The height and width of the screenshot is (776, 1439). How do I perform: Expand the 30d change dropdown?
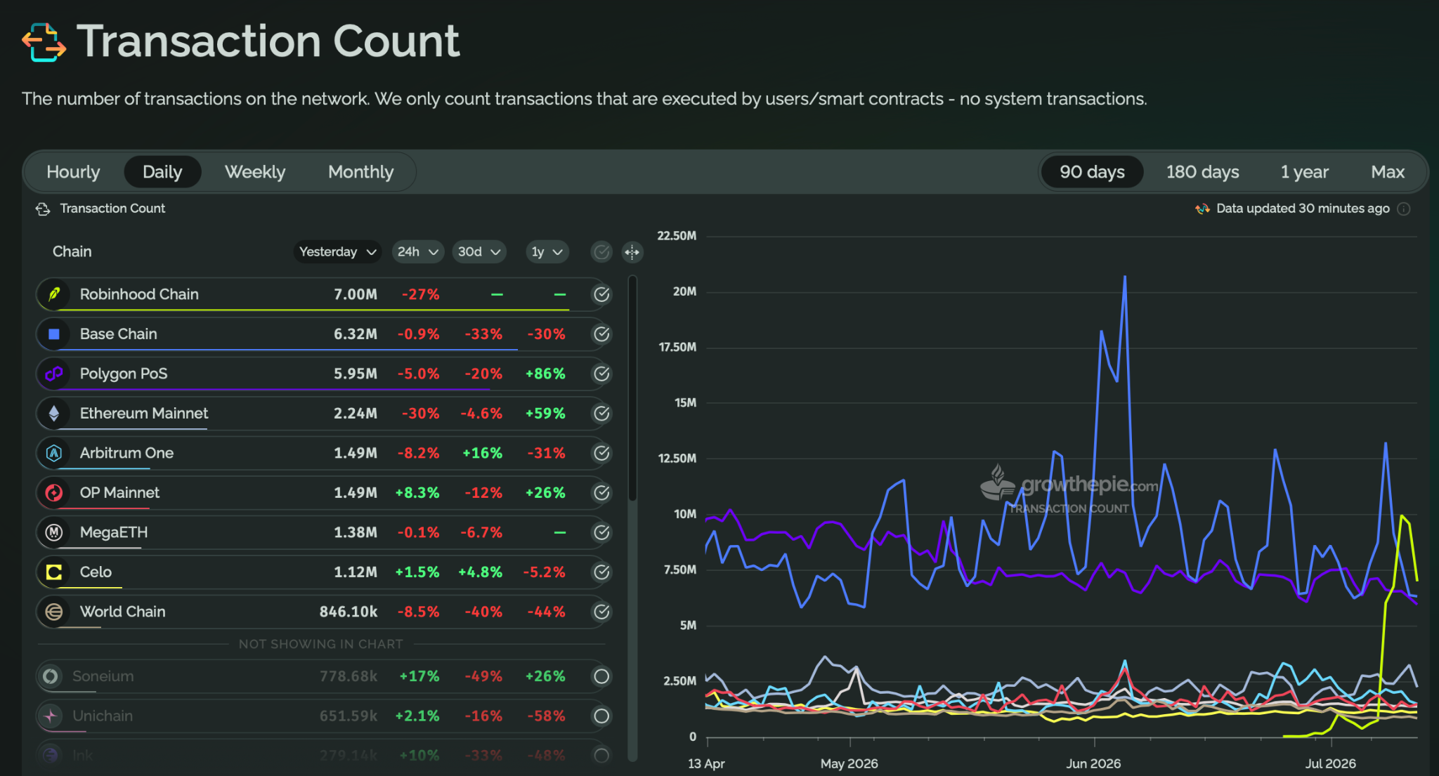click(x=478, y=251)
